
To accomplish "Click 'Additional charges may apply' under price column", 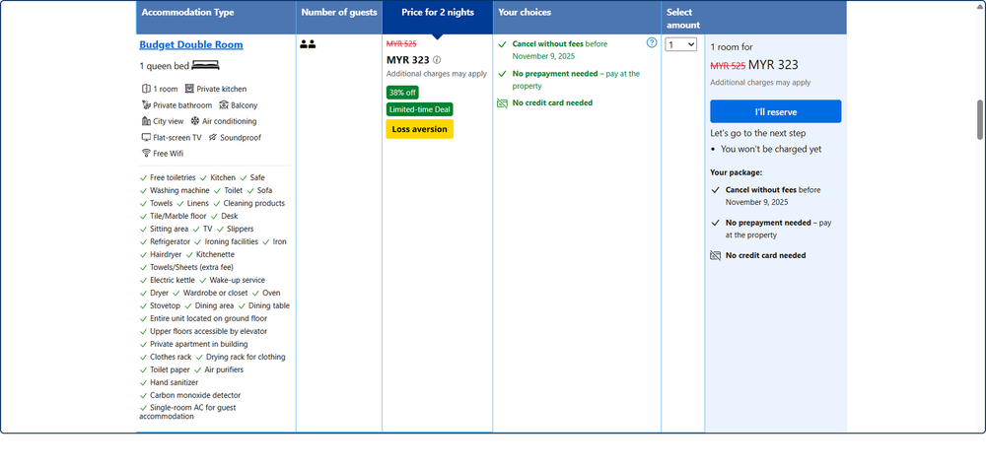I will click(437, 74).
